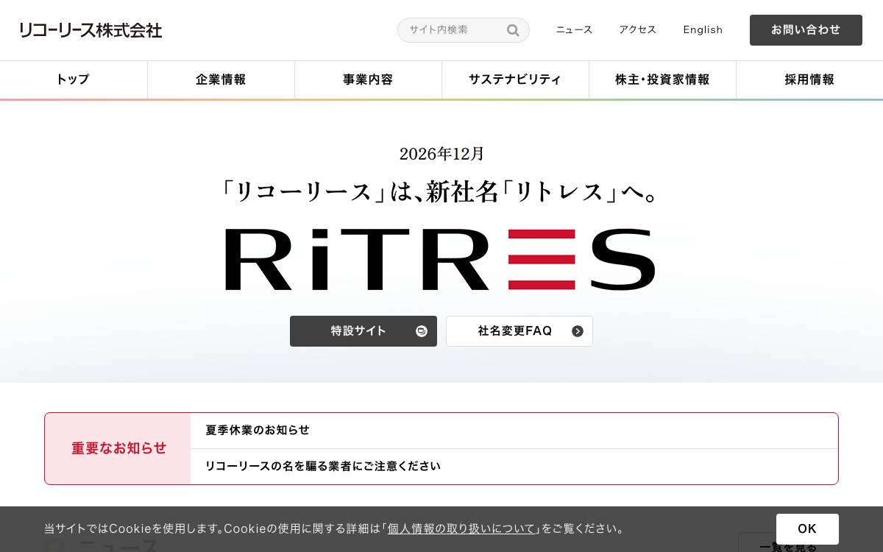Open the ニュース header link
This screenshot has width=883, height=552.
pos(574,30)
